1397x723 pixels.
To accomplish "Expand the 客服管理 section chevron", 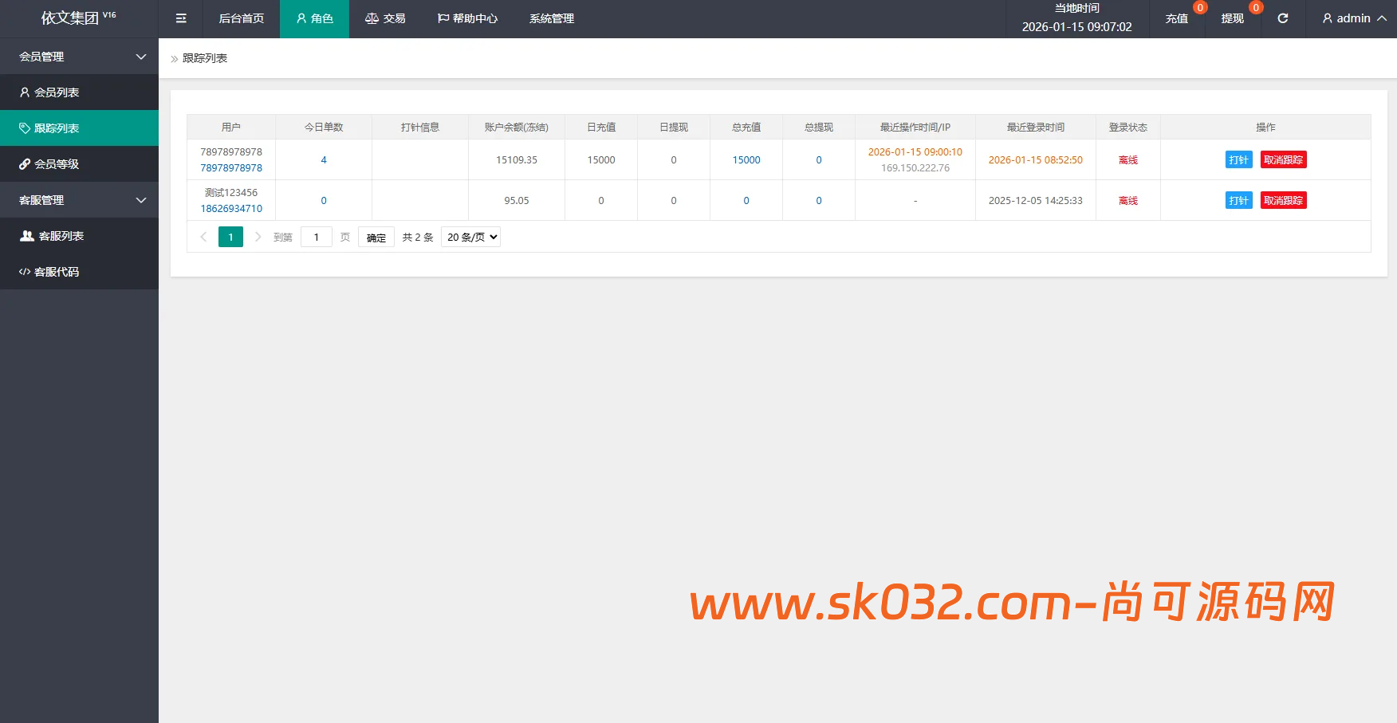I will (x=141, y=200).
